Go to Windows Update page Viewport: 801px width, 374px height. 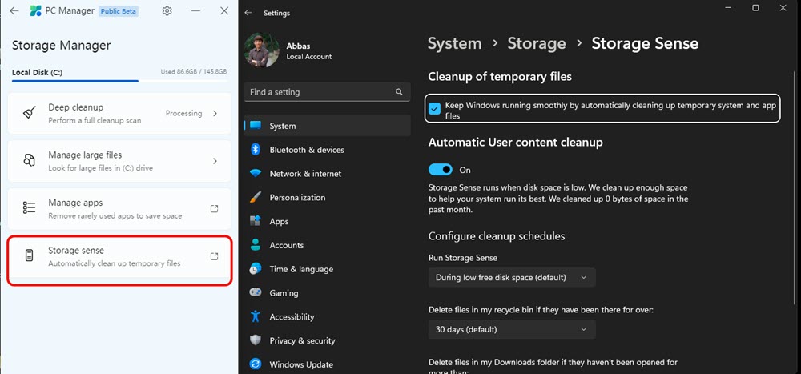[328, 364]
